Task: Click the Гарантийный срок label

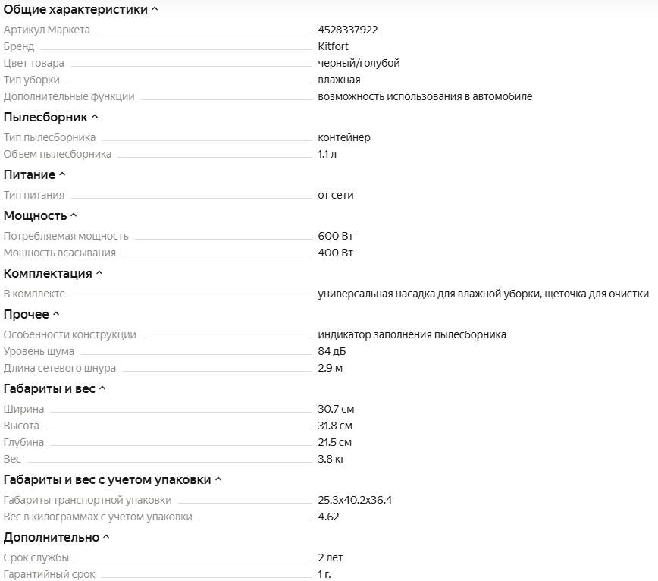Action: click(x=49, y=574)
